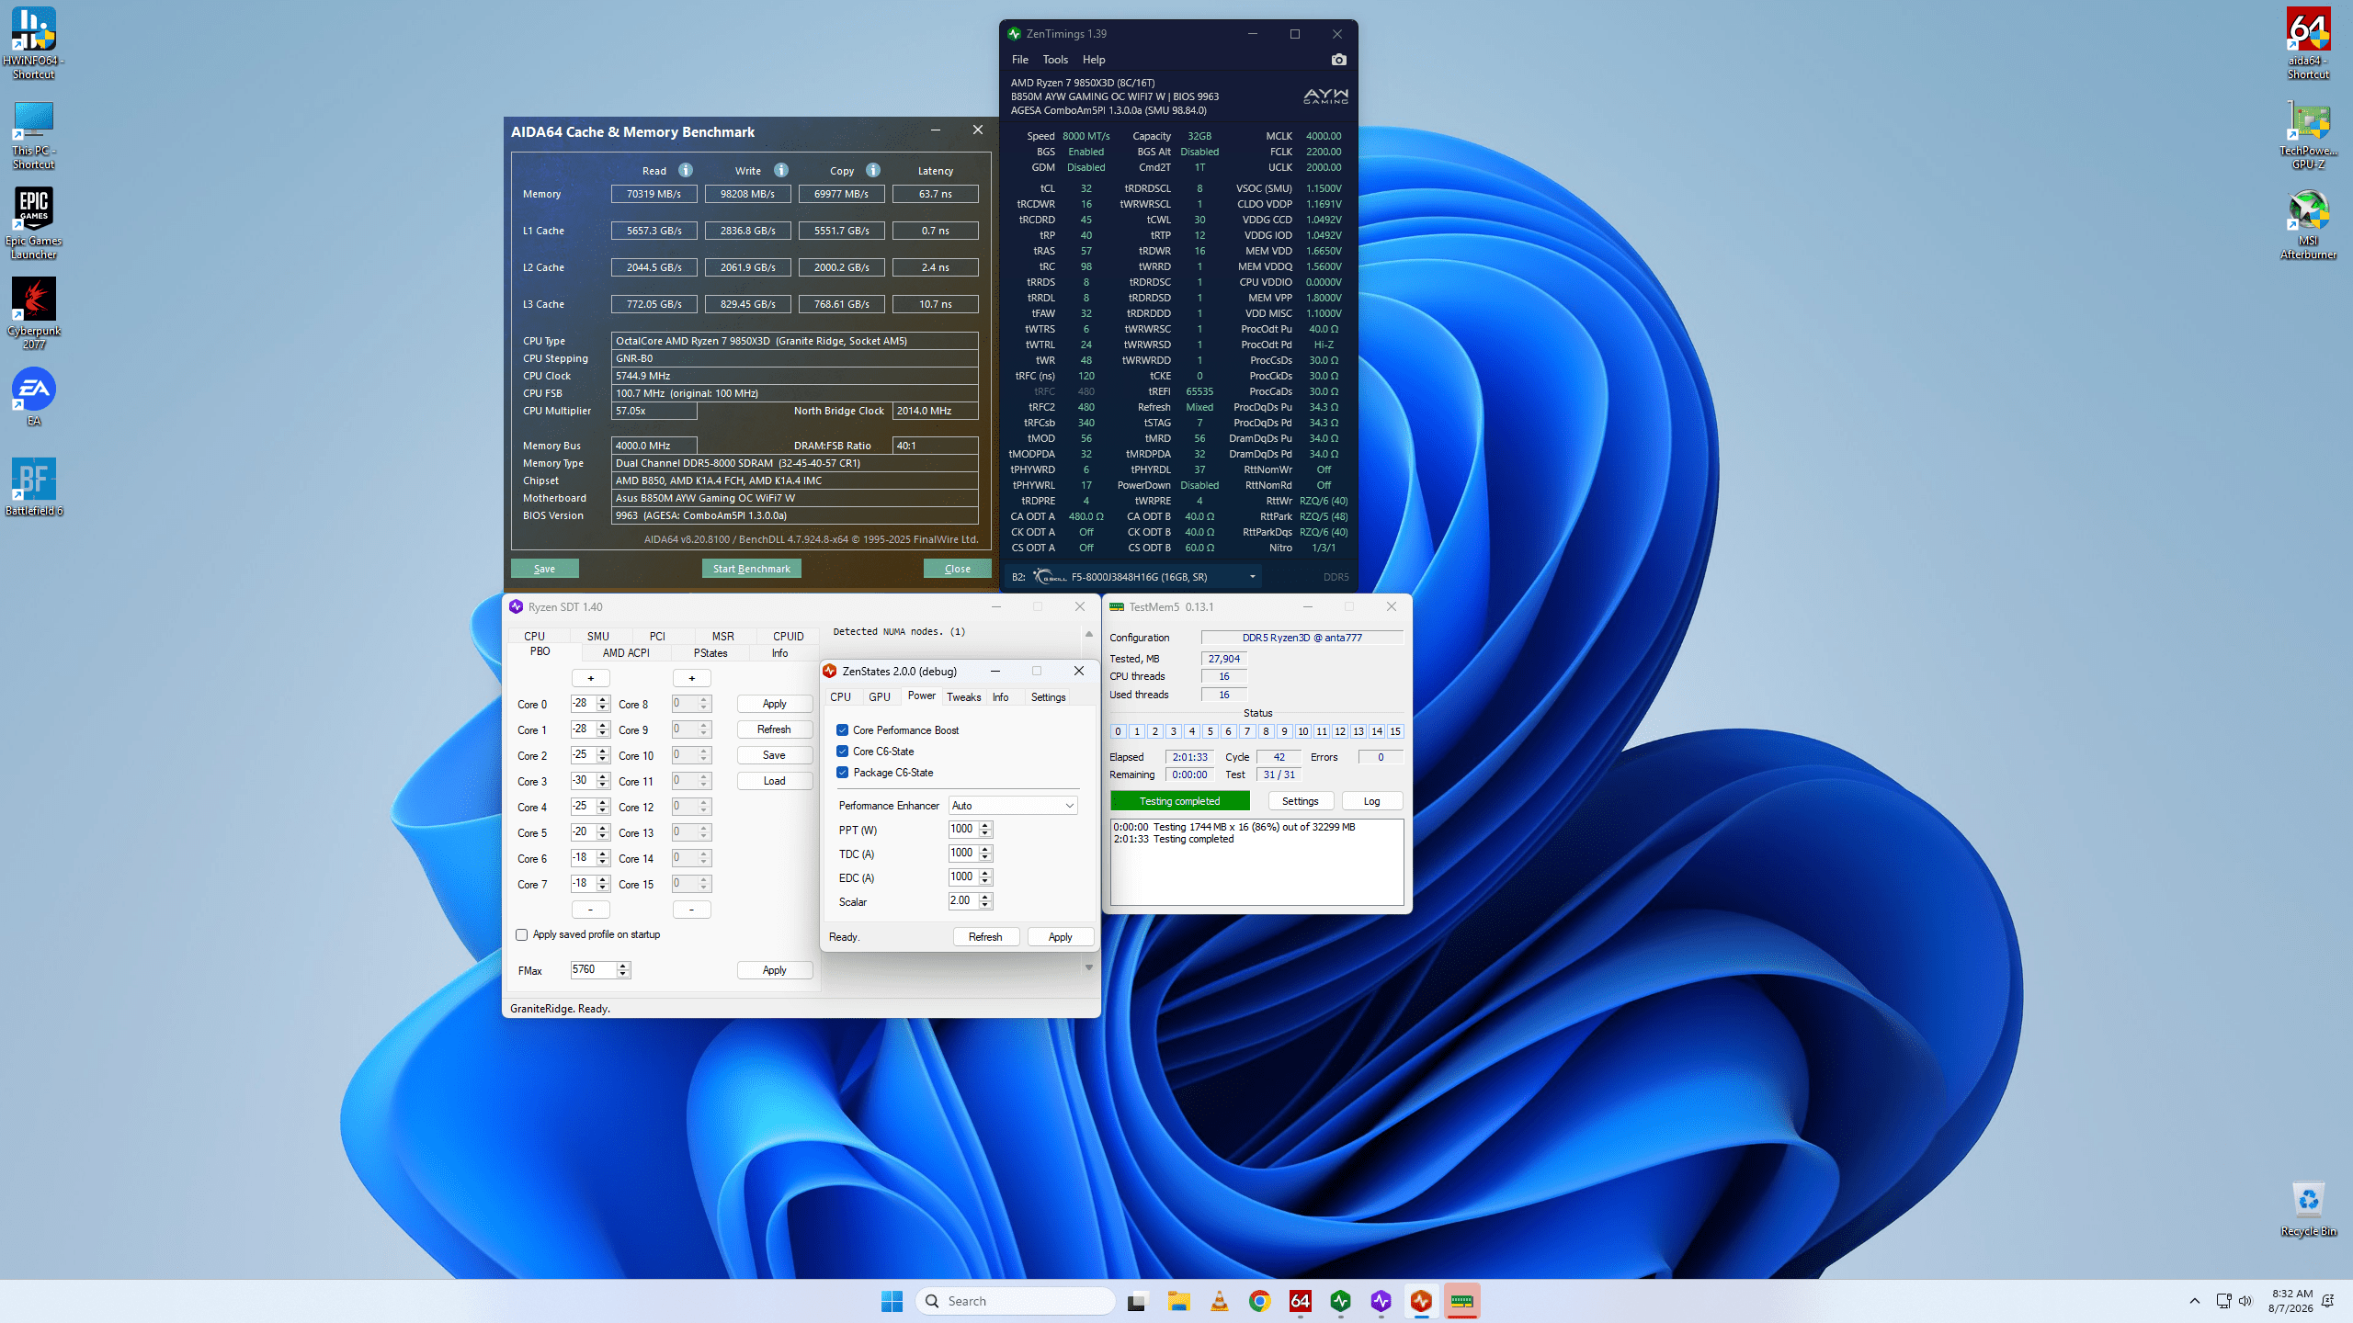
Task: Open Google Chrome from the taskbar
Action: pyautogui.click(x=1259, y=1301)
